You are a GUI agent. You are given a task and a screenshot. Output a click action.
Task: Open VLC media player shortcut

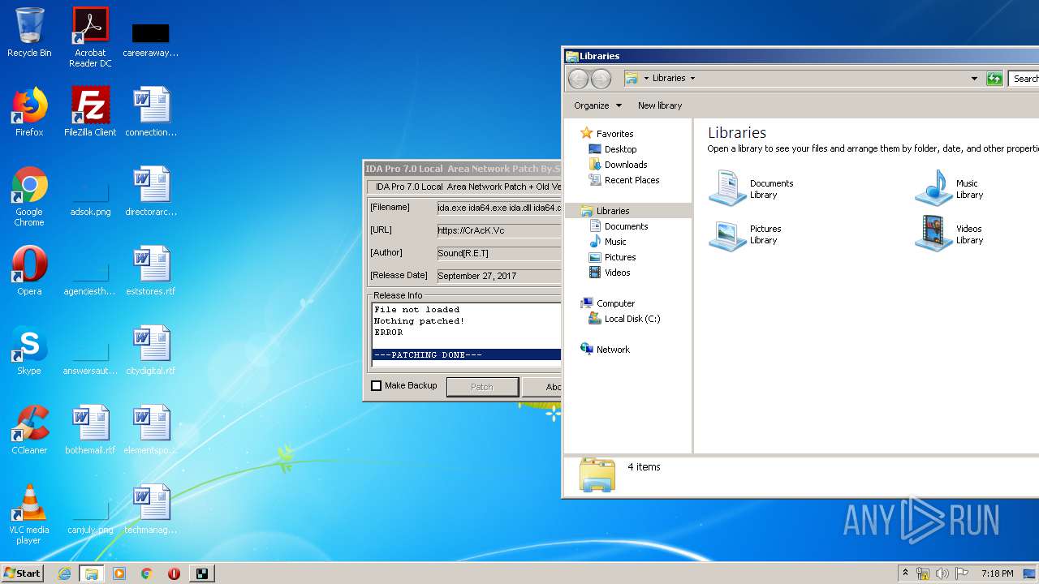point(29,515)
